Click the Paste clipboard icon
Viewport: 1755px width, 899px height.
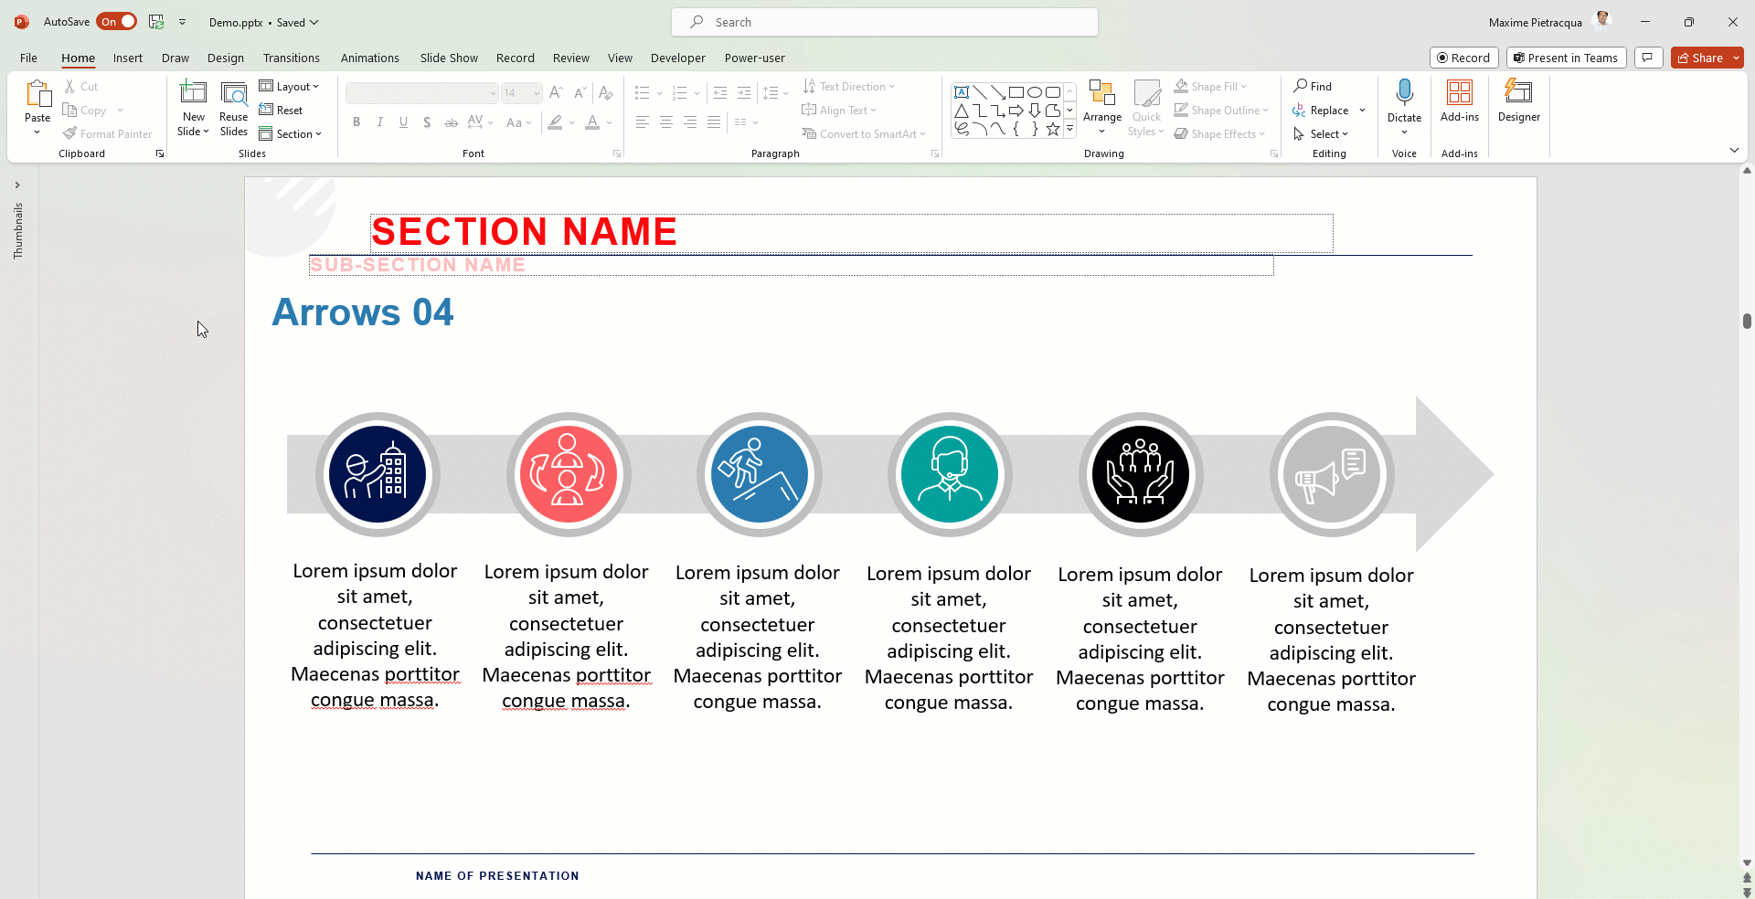coord(37,93)
